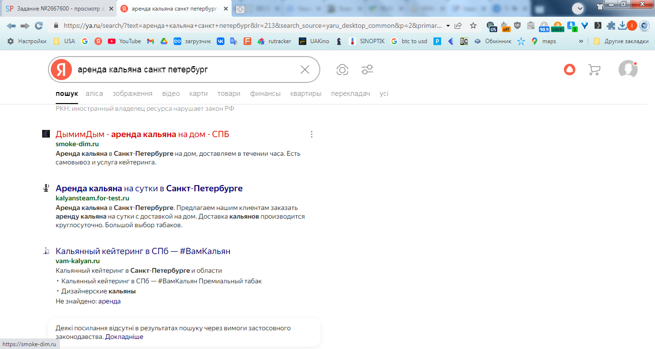The width and height of the screenshot is (655, 349).
Task: Open Кальянный кейтеринг в СПб result
Action: (143, 251)
